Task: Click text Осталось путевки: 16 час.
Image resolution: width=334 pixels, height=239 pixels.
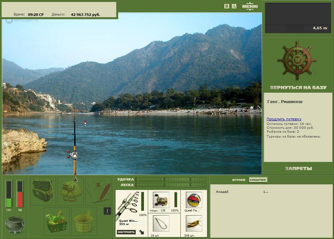Action: 289,123
